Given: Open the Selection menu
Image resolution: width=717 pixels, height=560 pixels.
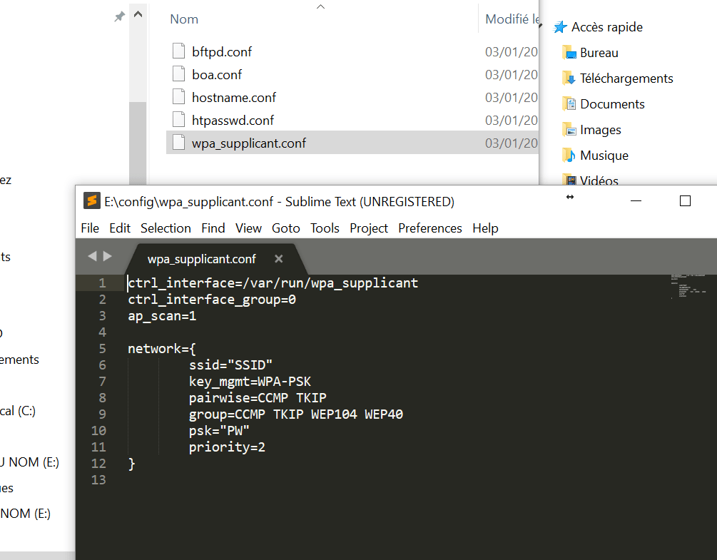Looking at the screenshot, I should 166,228.
